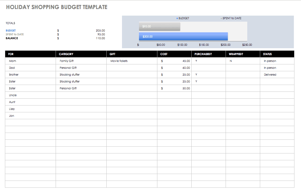The image size is (301, 194).
Task: Select Mom's In person status cell
Action: click(277, 61)
